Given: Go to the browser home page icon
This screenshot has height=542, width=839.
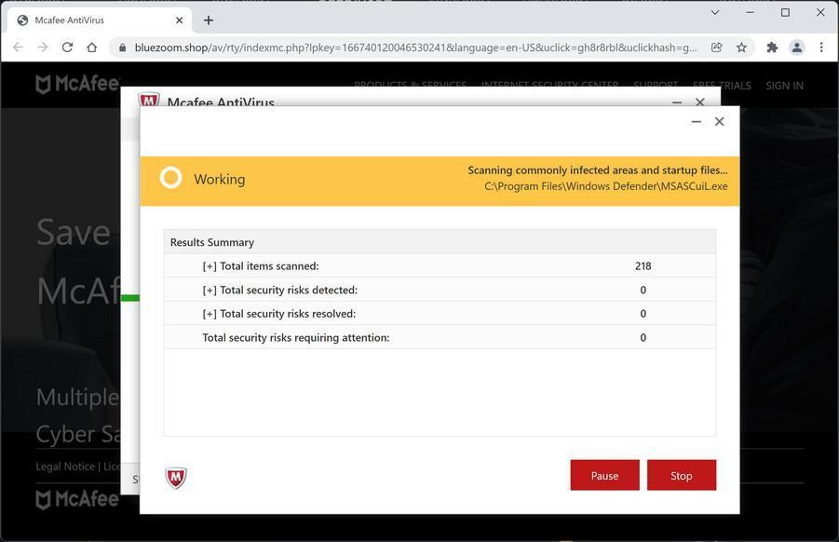Looking at the screenshot, I should [x=91, y=47].
